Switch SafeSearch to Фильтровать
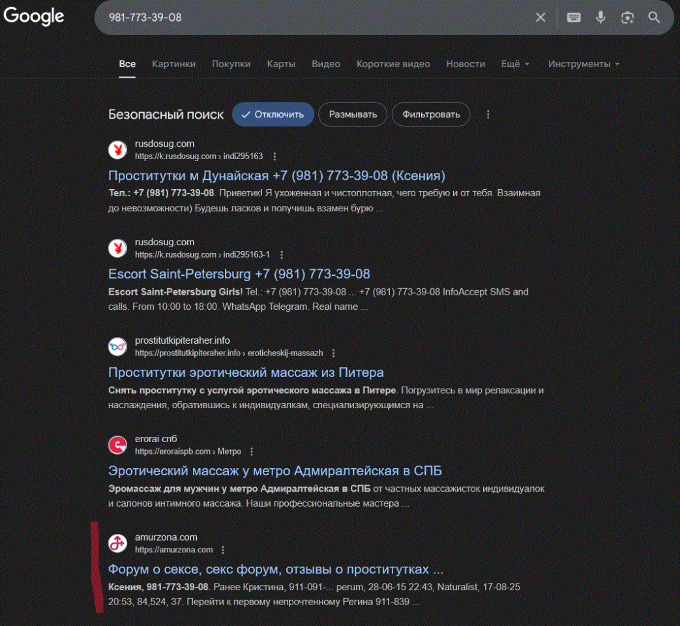 (430, 114)
